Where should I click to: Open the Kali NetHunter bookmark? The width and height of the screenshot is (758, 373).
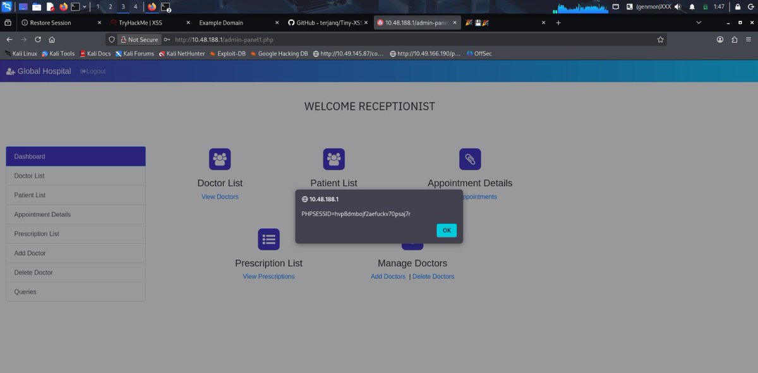point(182,54)
